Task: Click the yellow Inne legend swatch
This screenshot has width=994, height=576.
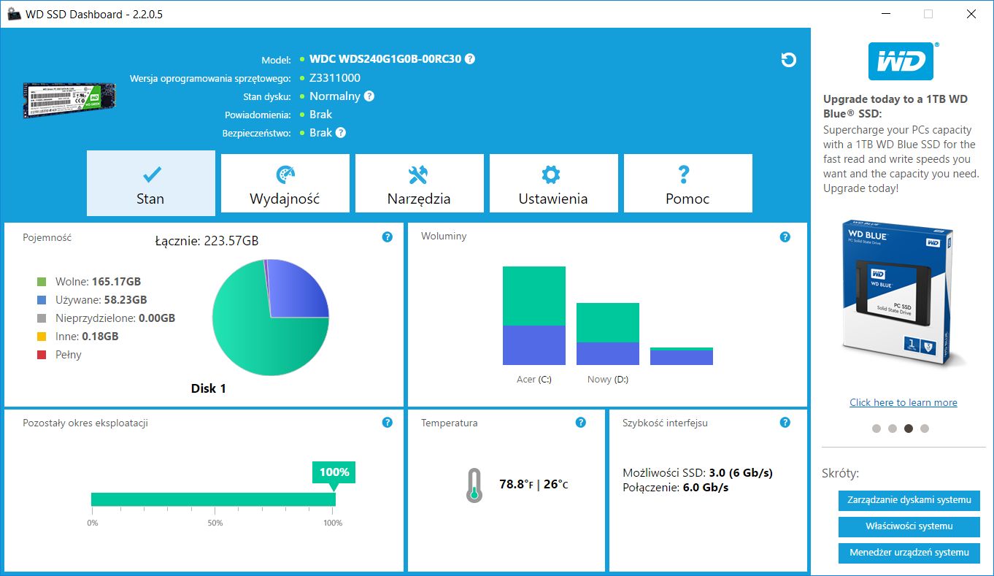Action: (42, 337)
